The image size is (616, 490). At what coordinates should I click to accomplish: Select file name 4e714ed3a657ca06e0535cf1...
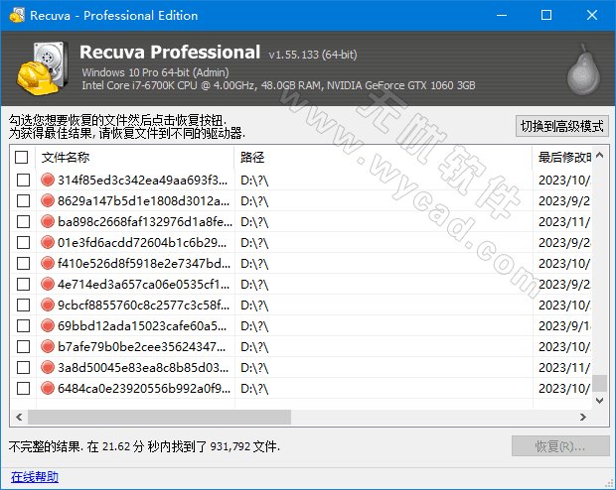tap(143, 284)
